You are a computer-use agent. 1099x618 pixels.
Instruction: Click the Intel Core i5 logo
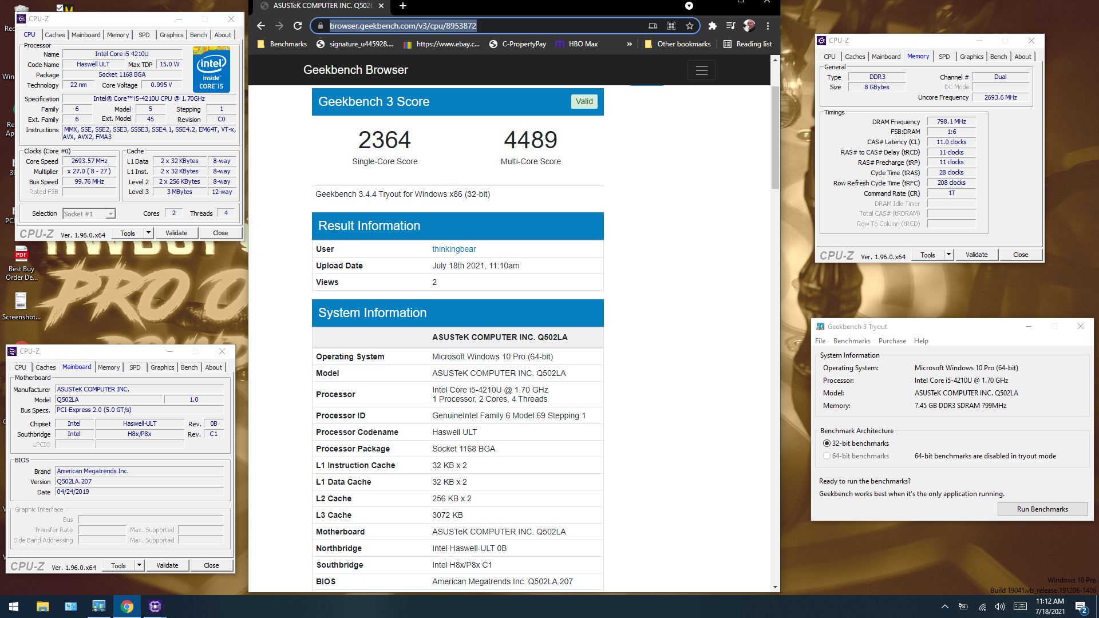pyautogui.click(x=211, y=70)
